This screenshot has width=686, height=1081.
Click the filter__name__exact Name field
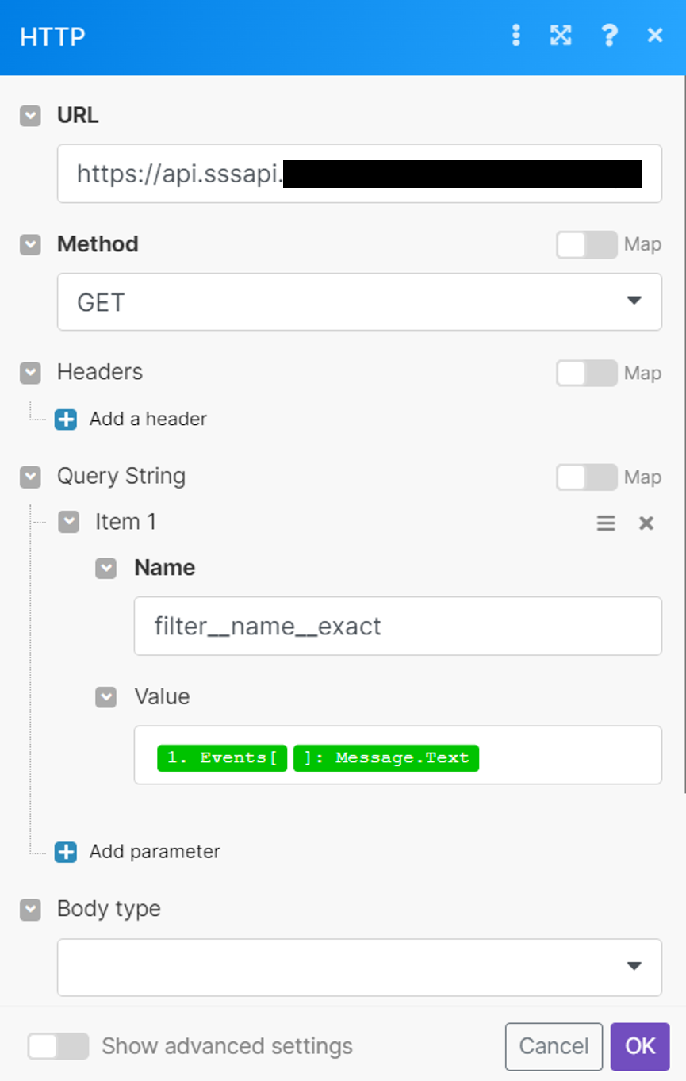[397, 627]
